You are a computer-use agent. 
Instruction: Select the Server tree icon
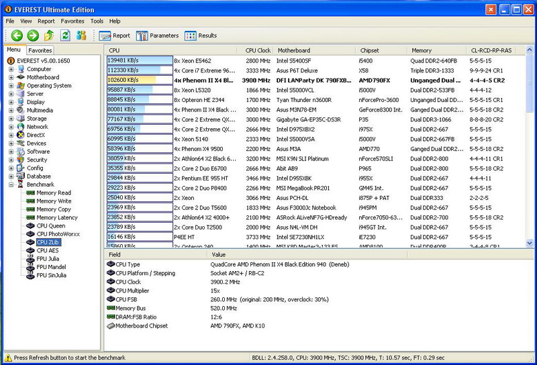(x=21, y=94)
